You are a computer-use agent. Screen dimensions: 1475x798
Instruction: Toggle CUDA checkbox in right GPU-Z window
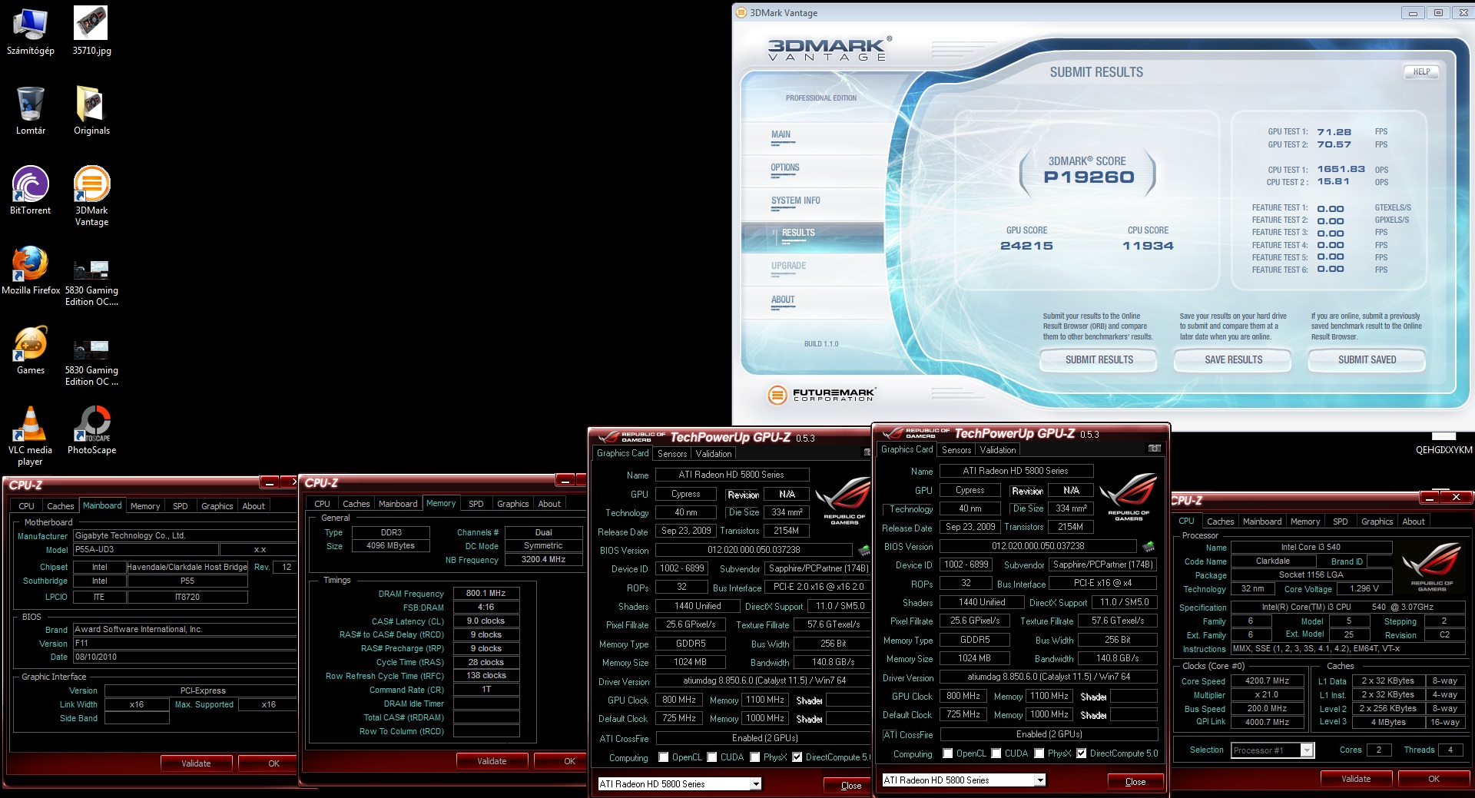(996, 753)
